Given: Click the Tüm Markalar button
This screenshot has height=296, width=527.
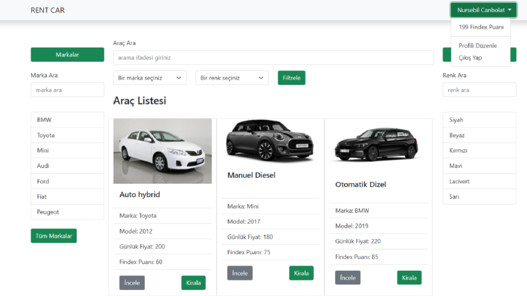Looking at the screenshot, I should 54,236.
